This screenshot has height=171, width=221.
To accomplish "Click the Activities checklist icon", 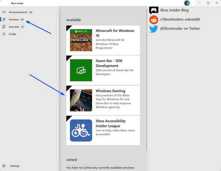I will 4,27.
